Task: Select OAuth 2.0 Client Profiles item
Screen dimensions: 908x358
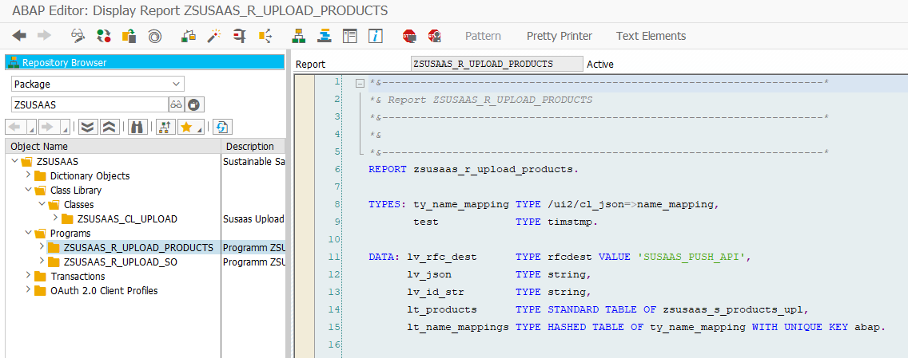Action: (x=104, y=291)
